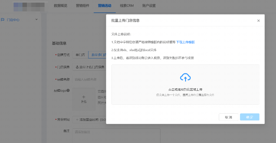Open the 下载上传模板 link
The width and height of the screenshot is (276, 143).
(185, 42)
